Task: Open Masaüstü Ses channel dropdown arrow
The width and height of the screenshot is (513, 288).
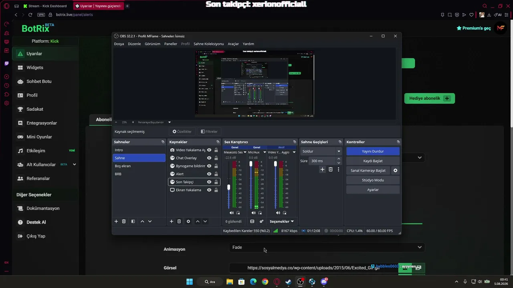Action: pos(245,152)
